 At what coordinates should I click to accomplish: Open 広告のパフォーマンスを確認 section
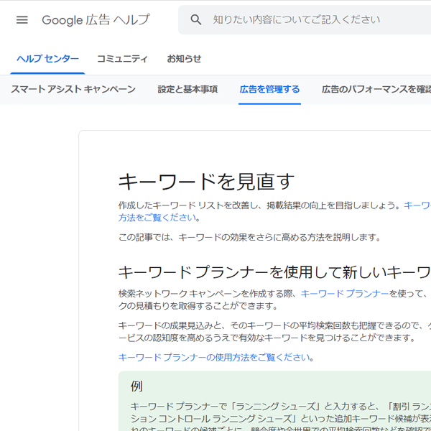(x=376, y=89)
